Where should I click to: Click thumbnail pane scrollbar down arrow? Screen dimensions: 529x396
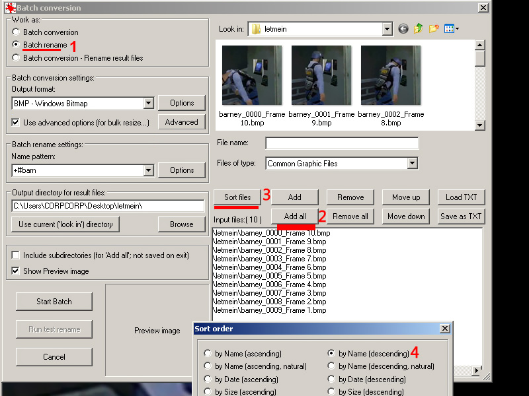click(480, 125)
